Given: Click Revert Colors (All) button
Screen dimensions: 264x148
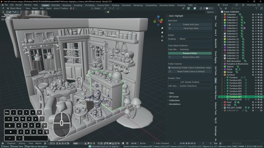Looking at the screenshot, I should click(x=190, y=57).
